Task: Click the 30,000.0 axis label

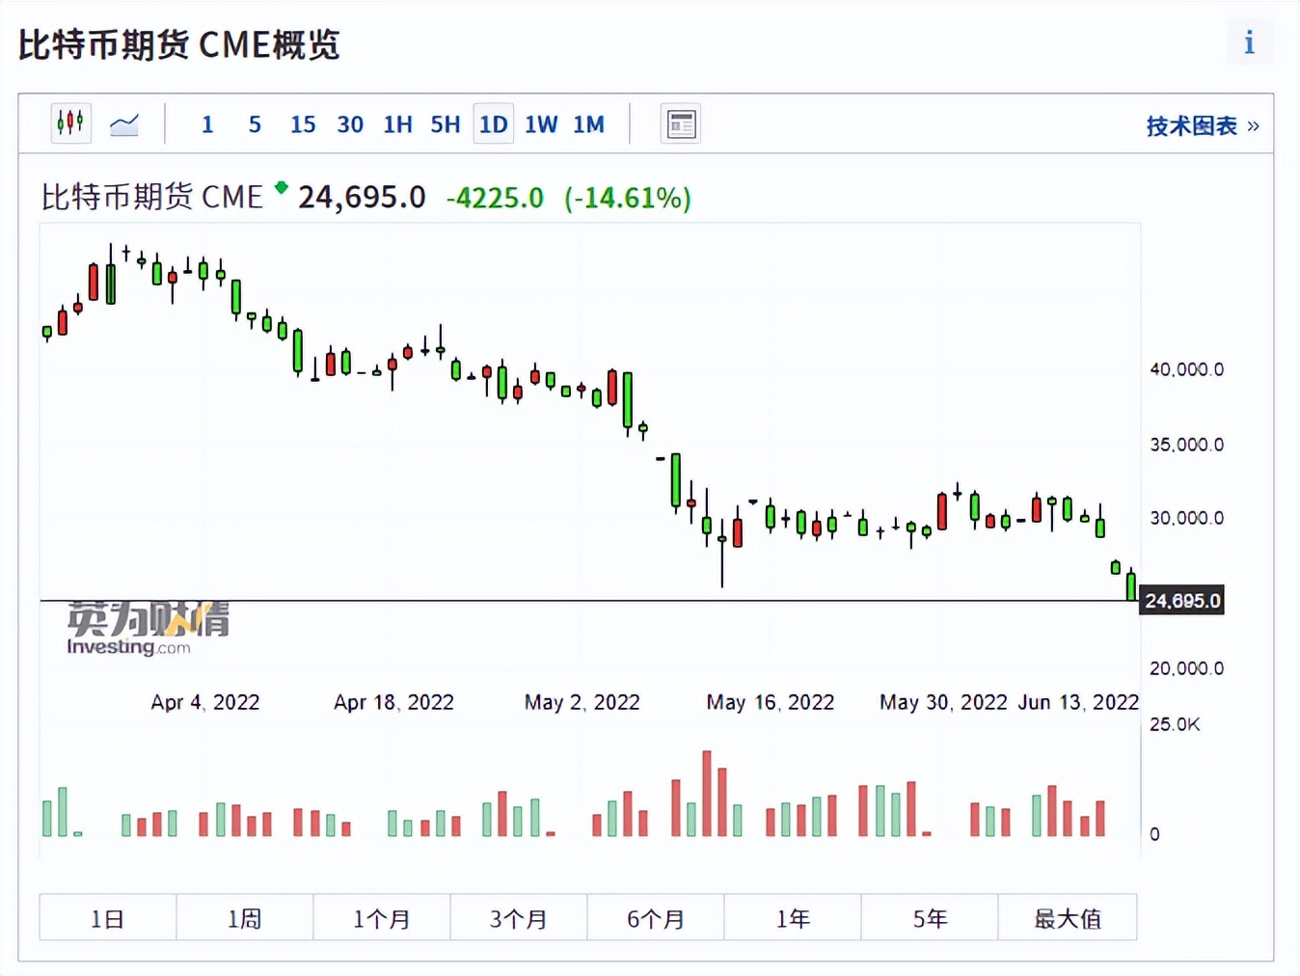Action: click(1186, 518)
